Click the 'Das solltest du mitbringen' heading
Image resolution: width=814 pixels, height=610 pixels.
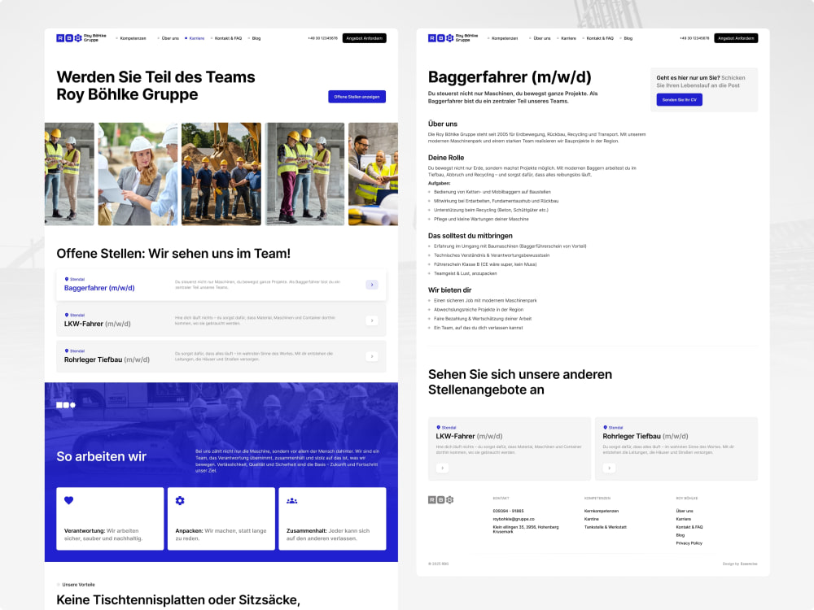[x=470, y=236]
